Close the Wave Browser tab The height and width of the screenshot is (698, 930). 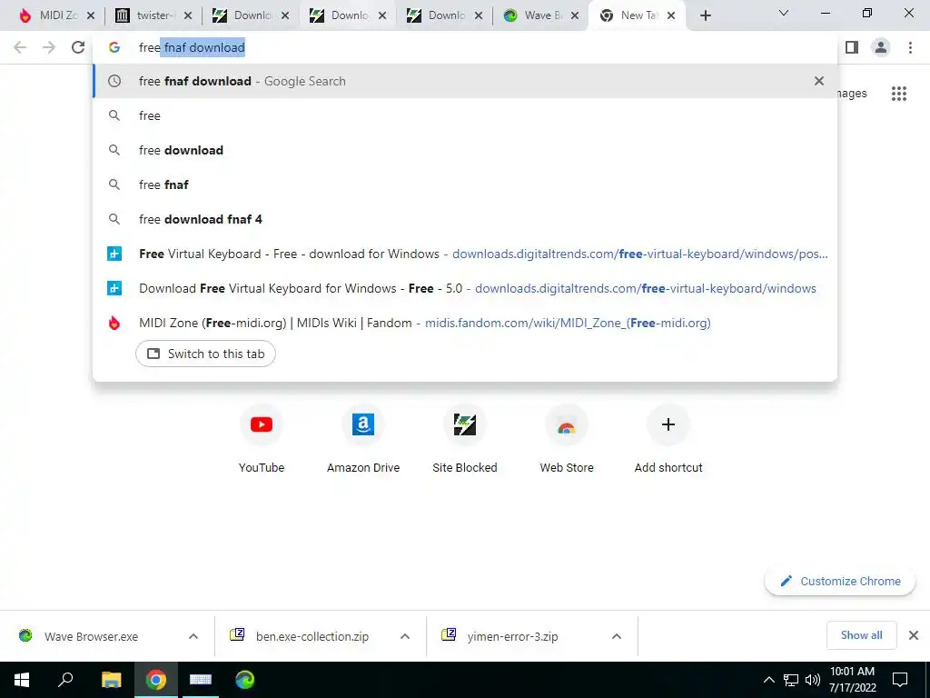point(574,16)
